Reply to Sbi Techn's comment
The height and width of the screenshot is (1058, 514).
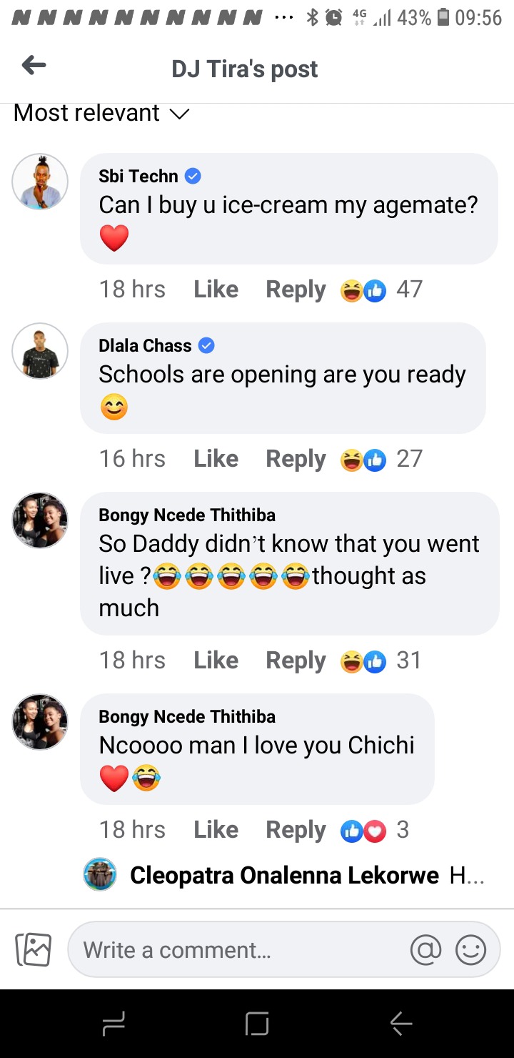coord(296,290)
